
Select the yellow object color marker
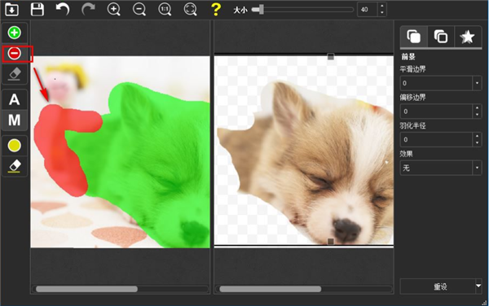click(x=15, y=146)
